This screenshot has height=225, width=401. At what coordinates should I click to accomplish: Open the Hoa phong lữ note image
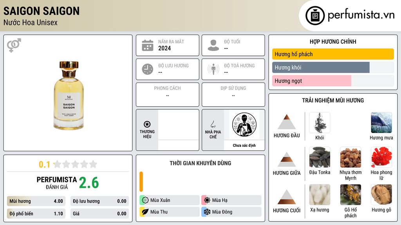(x=381, y=157)
